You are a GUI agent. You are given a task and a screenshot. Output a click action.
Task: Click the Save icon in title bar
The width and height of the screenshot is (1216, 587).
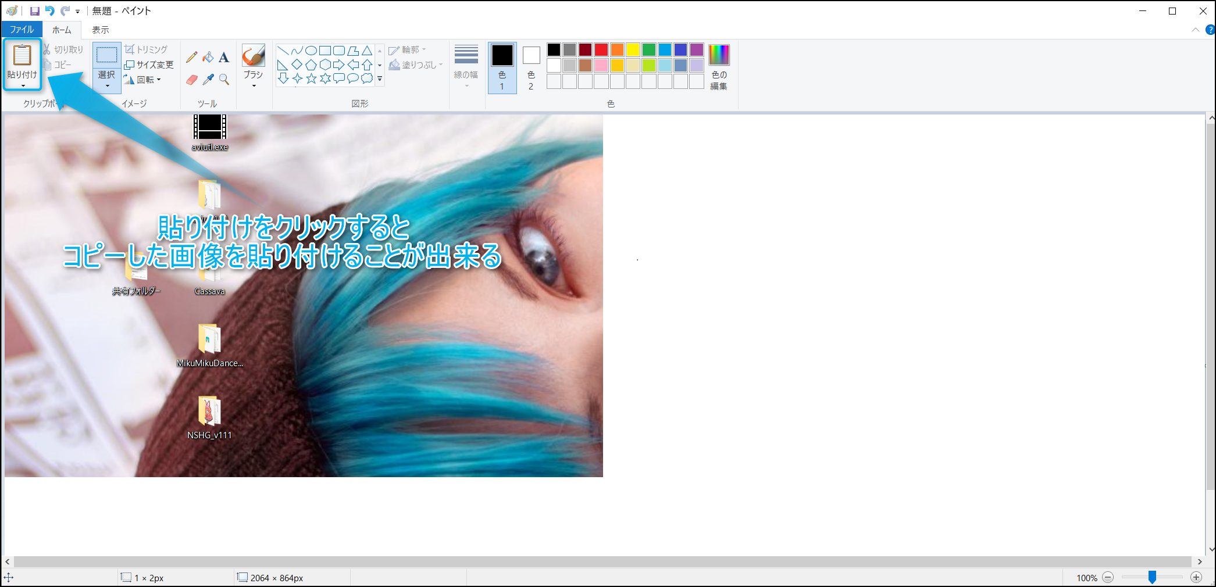pyautogui.click(x=35, y=11)
